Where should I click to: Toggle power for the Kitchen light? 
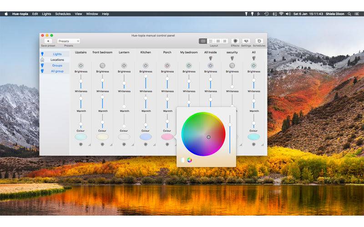point(146,65)
